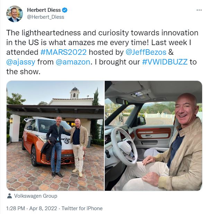Open the #VWIDBUZZ hashtag
Viewport: 208px width, 214px height.
click(165, 62)
